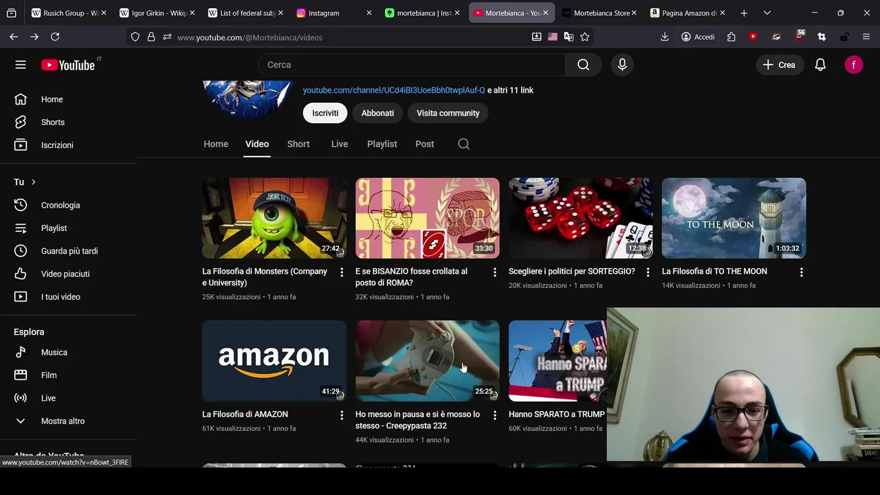The image size is (880, 495).
Task: Click Accedi sign-in button
Action: pos(698,37)
